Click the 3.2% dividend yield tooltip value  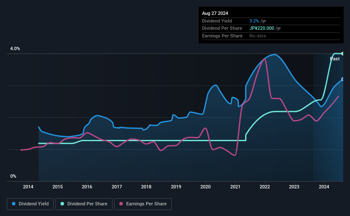point(254,21)
